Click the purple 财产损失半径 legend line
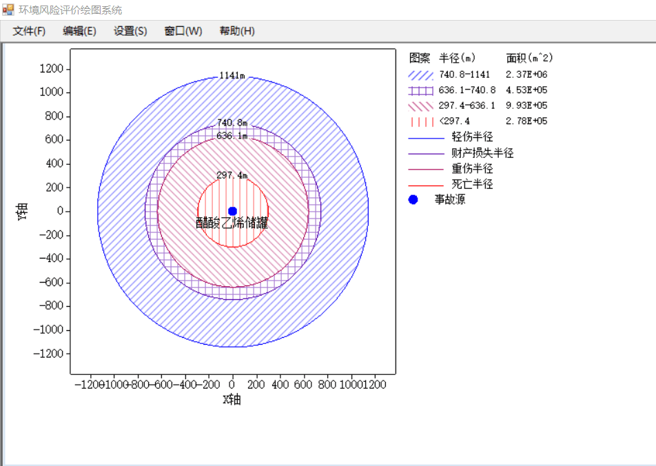Viewport: 656px width, 466px height. (x=426, y=154)
